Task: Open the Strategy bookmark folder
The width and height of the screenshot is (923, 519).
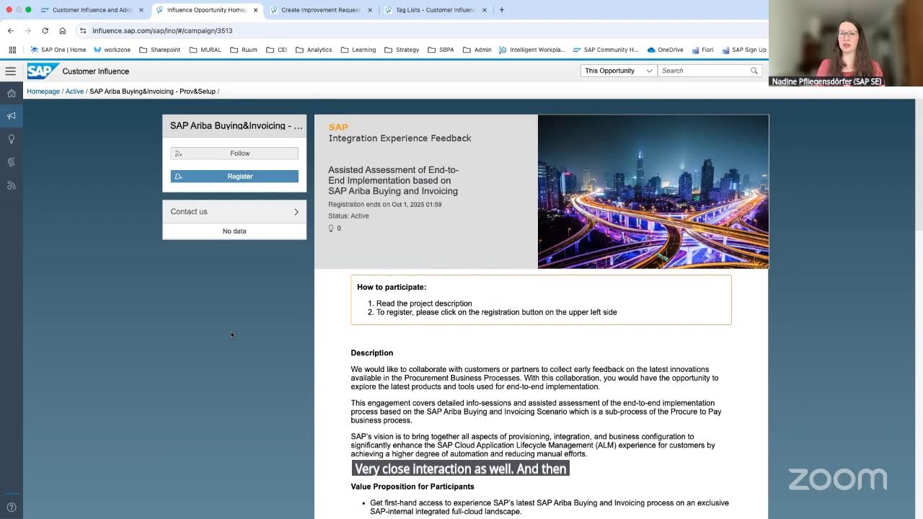Action: pos(402,50)
